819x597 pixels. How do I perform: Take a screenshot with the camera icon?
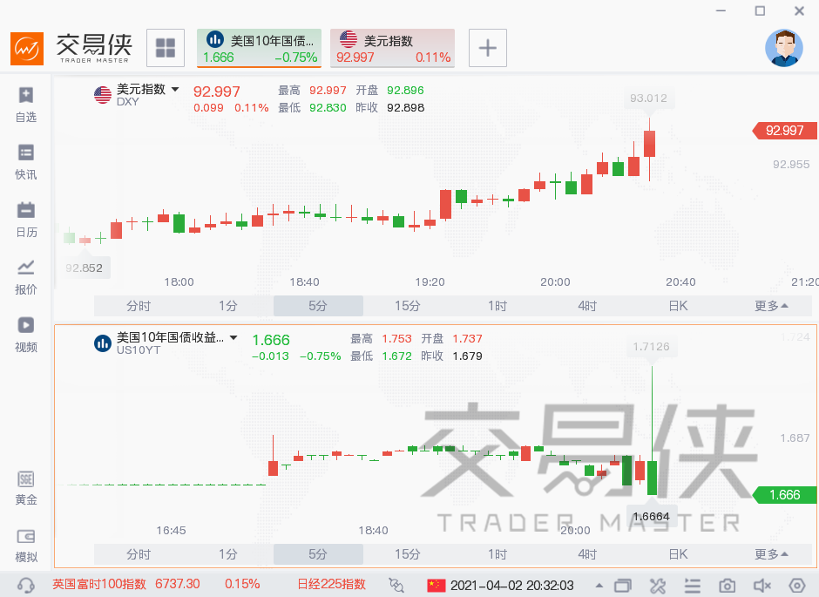(727, 586)
